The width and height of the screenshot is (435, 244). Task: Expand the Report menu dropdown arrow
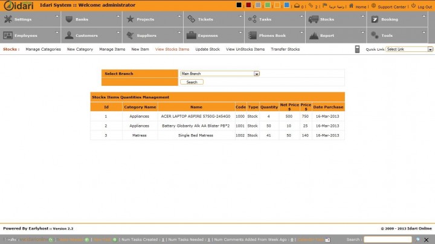tap(362, 33)
